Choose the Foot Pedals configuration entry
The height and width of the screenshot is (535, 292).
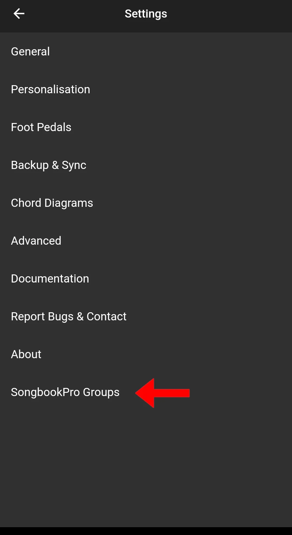pyautogui.click(x=41, y=127)
